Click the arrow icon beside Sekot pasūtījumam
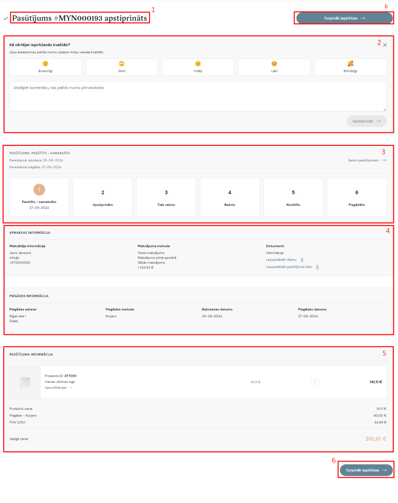 (x=384, y=160)
